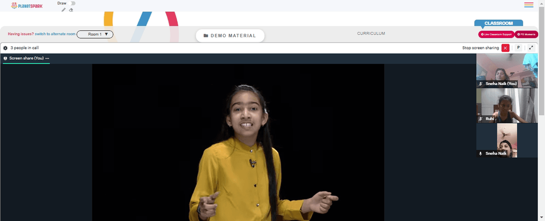Click the bottom Sneha Naik video thumbnail
The height and width of the screenshot is (221, 545).
click(x=507, y=140)
